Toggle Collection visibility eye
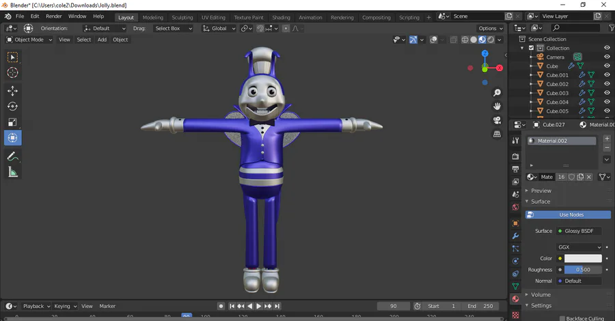615x321 pixels. [607, 48]
